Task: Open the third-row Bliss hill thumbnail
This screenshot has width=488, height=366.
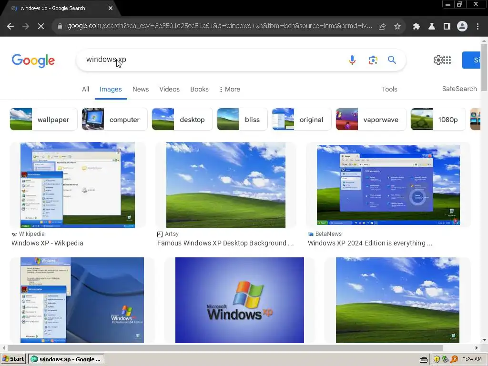Action: click(x=397, y=300)
